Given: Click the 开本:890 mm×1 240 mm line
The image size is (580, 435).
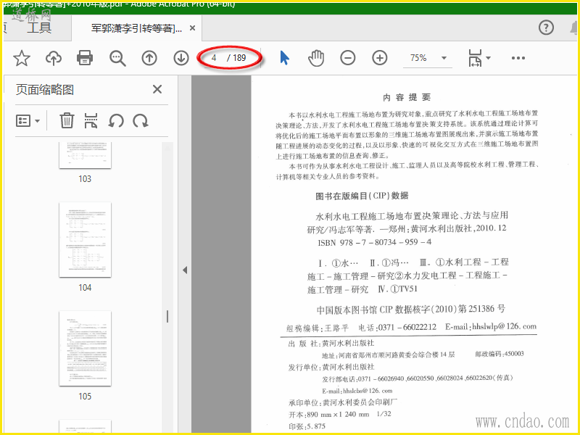Looking at the screenshot, I should (339, 414).
